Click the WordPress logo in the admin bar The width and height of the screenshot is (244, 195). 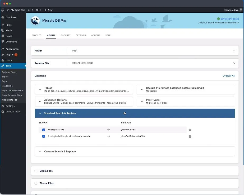(x=3, y=10)
